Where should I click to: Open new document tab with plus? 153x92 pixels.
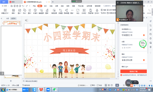(53, 2)
